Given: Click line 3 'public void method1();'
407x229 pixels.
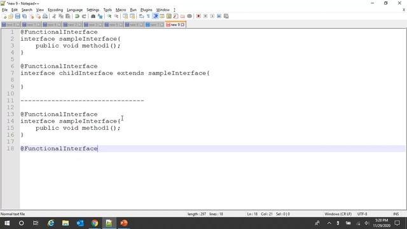Looking at the screenshot, I should (x=78, y=46).
